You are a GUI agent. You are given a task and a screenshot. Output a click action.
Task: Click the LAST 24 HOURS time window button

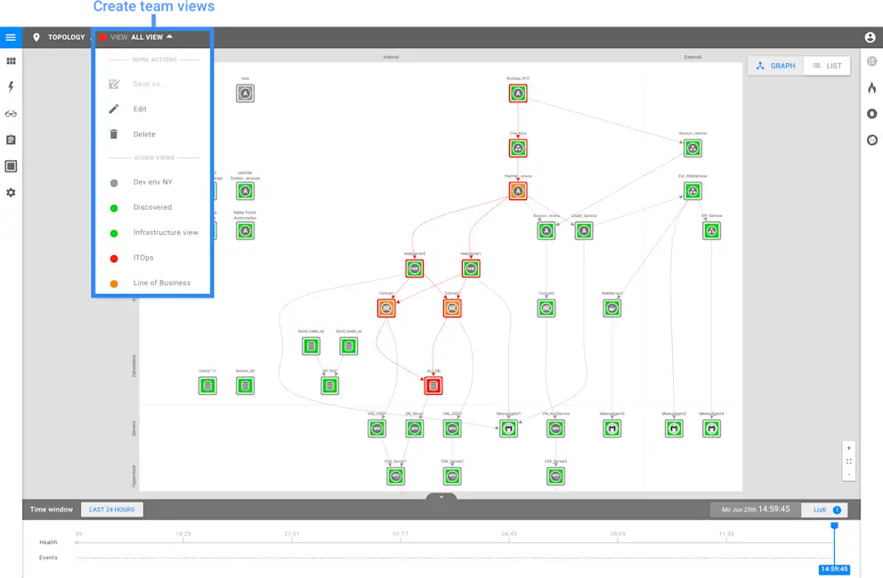click(x=111, y=509)
